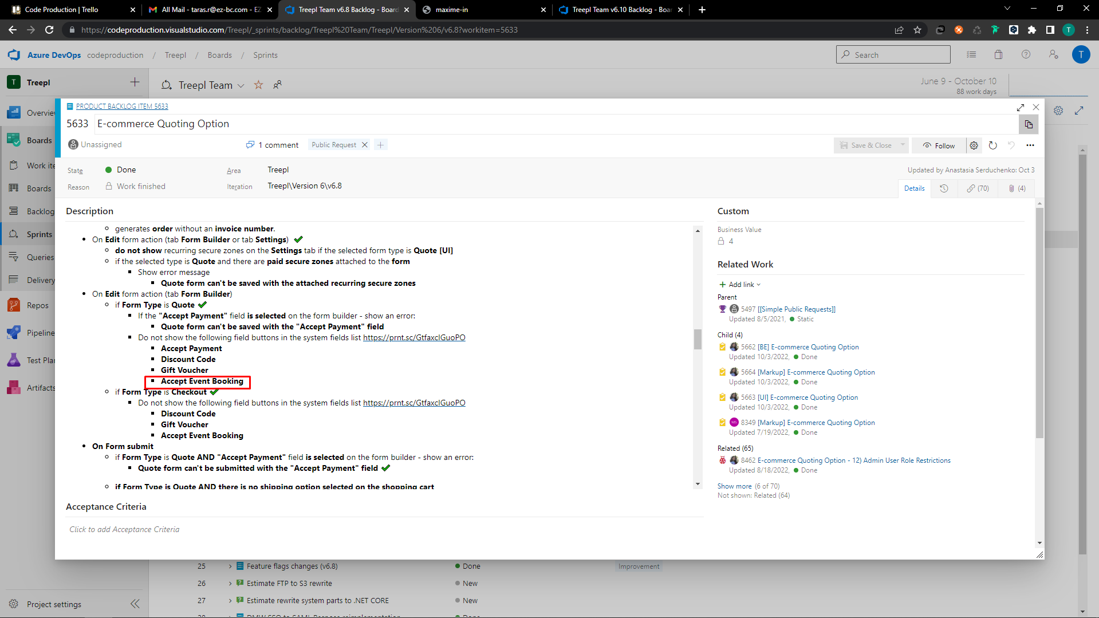Add Treepl Team to favorites star
1099x618 pixels.
(x=259, y=85)
